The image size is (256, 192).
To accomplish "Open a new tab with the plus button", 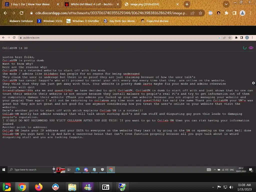I will coord(187,4).
